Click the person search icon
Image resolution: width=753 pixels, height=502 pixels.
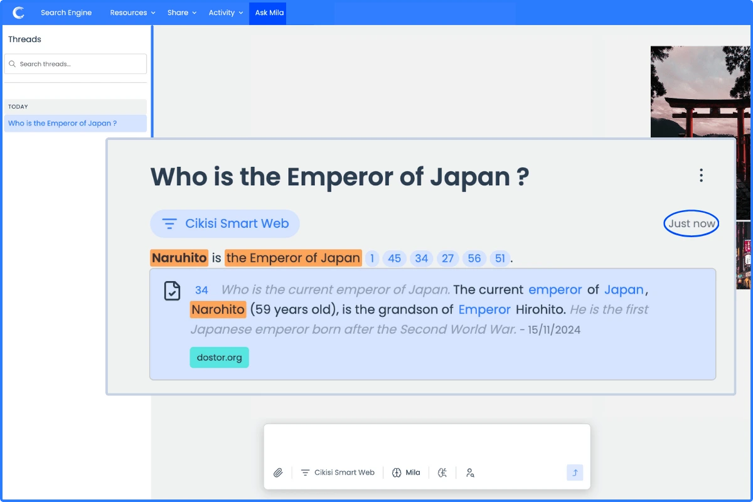click(470, 473)
